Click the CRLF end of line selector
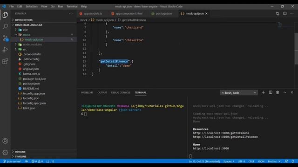Image resolution: width=298 pixels, height=167 pixels. tap(251, 161)
